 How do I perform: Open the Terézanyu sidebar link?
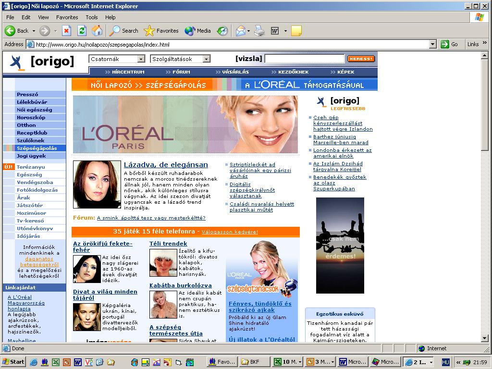pos(31,167)
